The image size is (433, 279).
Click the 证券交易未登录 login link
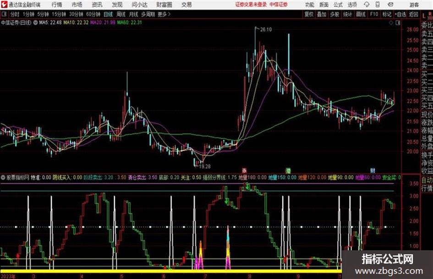pos(251,5)
